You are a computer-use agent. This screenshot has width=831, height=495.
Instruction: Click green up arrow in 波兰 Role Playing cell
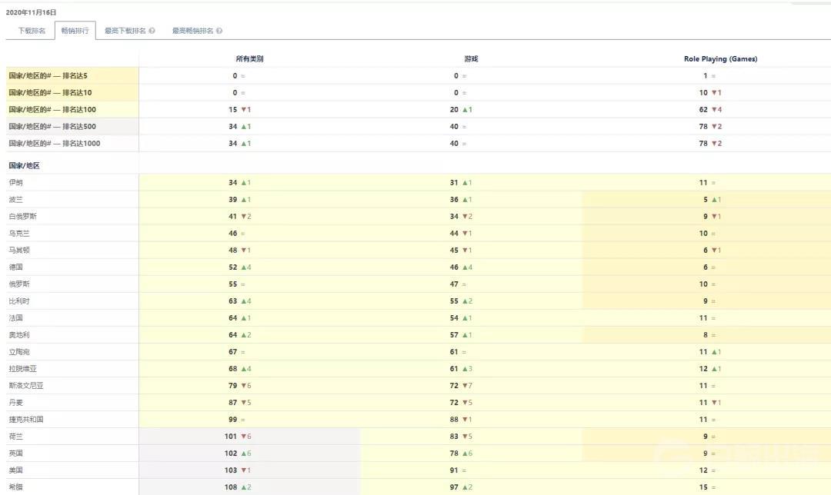(713, 200)
